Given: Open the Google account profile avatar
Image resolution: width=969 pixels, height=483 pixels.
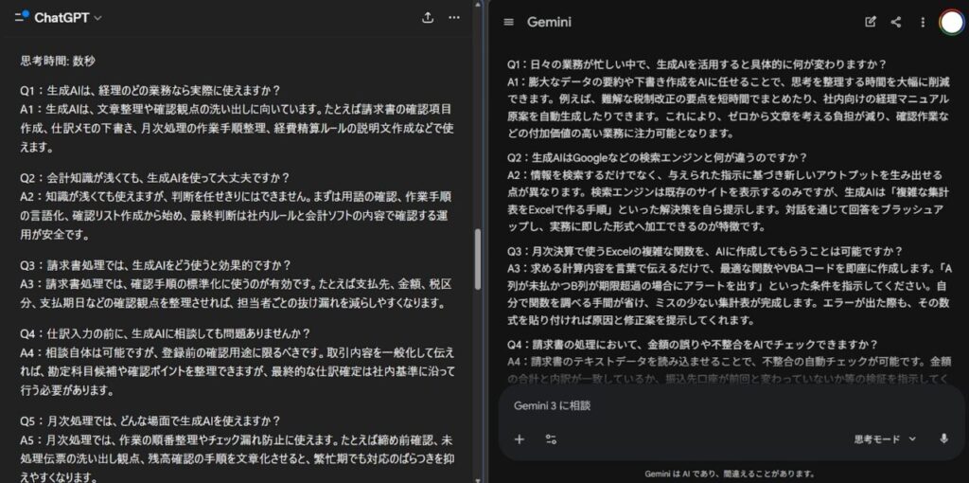Looking at the screenshot, I should pos(951,22).
